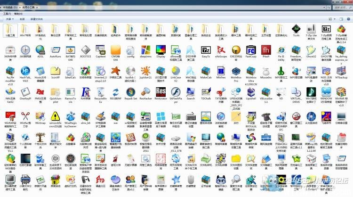The width and height of the screenshot is (353, 197).
Task: Click the search box in Explorer
Action: (x=342, y=8)
